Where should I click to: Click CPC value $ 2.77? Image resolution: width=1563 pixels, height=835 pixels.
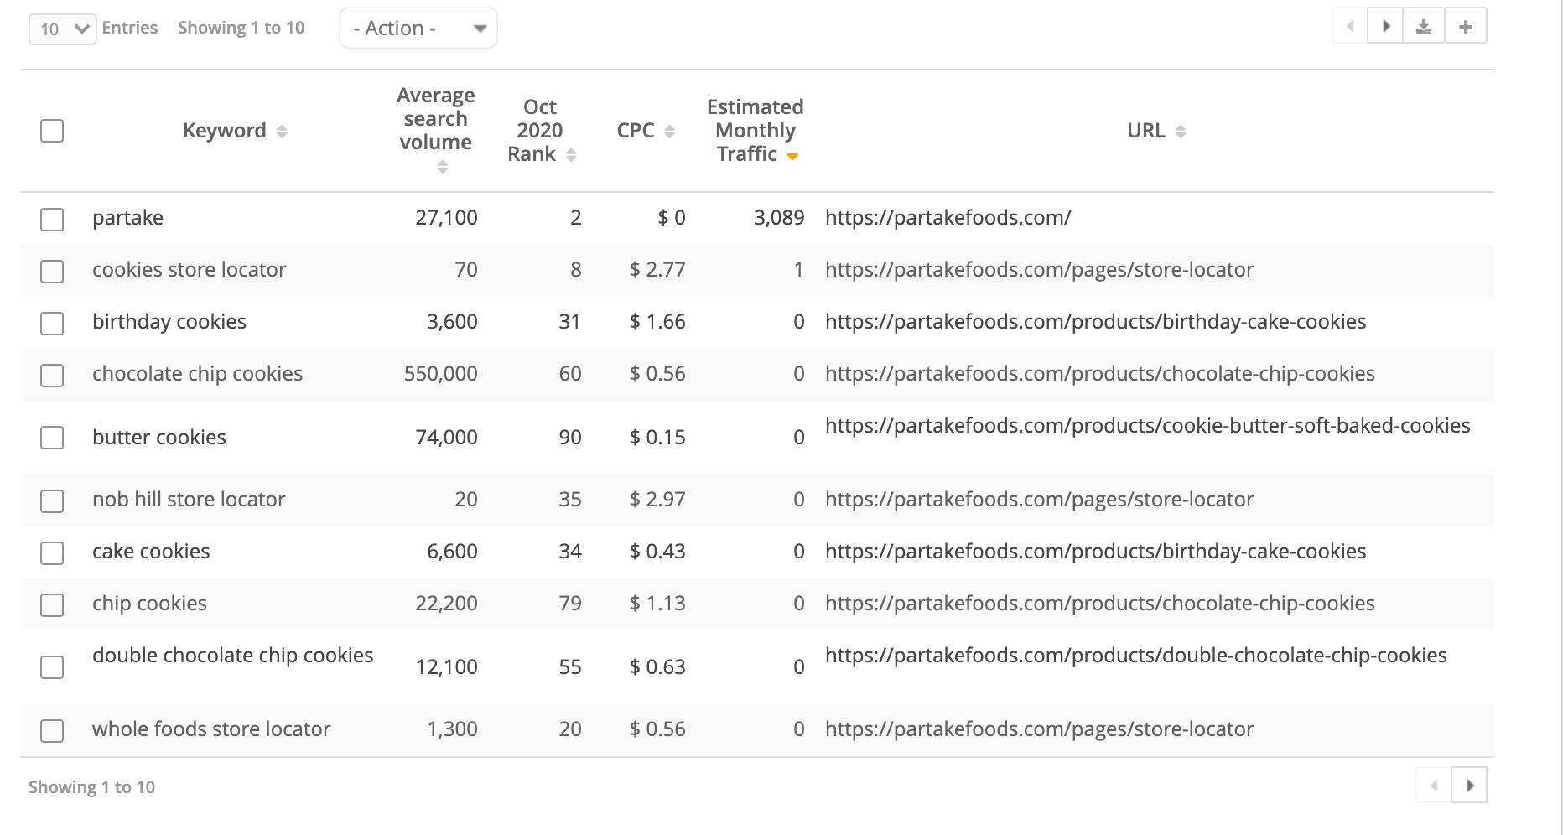coord(657,270)
